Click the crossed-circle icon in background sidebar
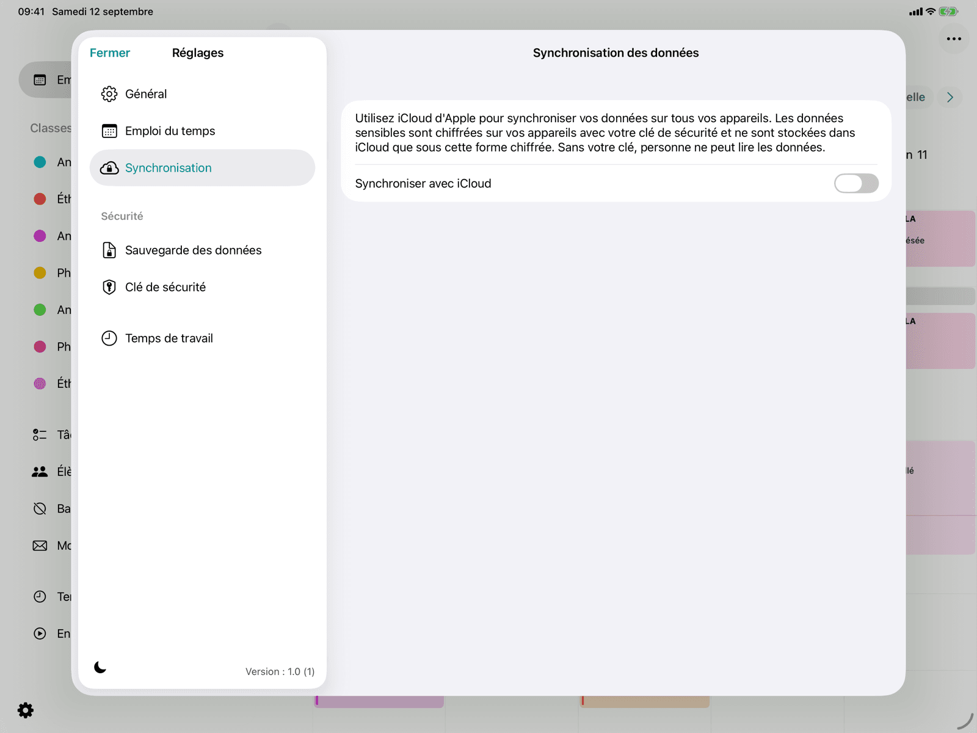This screenshot has height=733, width=977. click(x=40, y=509)
